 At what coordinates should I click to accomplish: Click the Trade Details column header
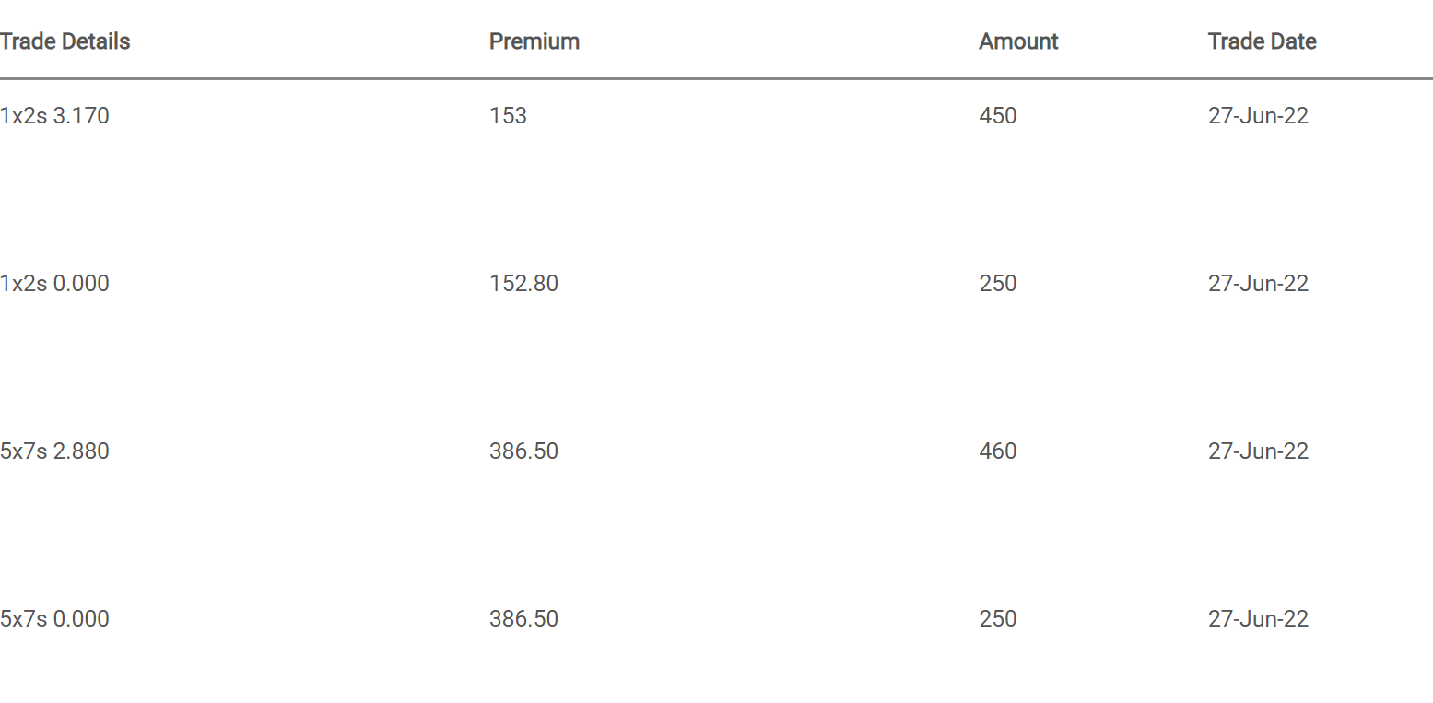(65, 41)
